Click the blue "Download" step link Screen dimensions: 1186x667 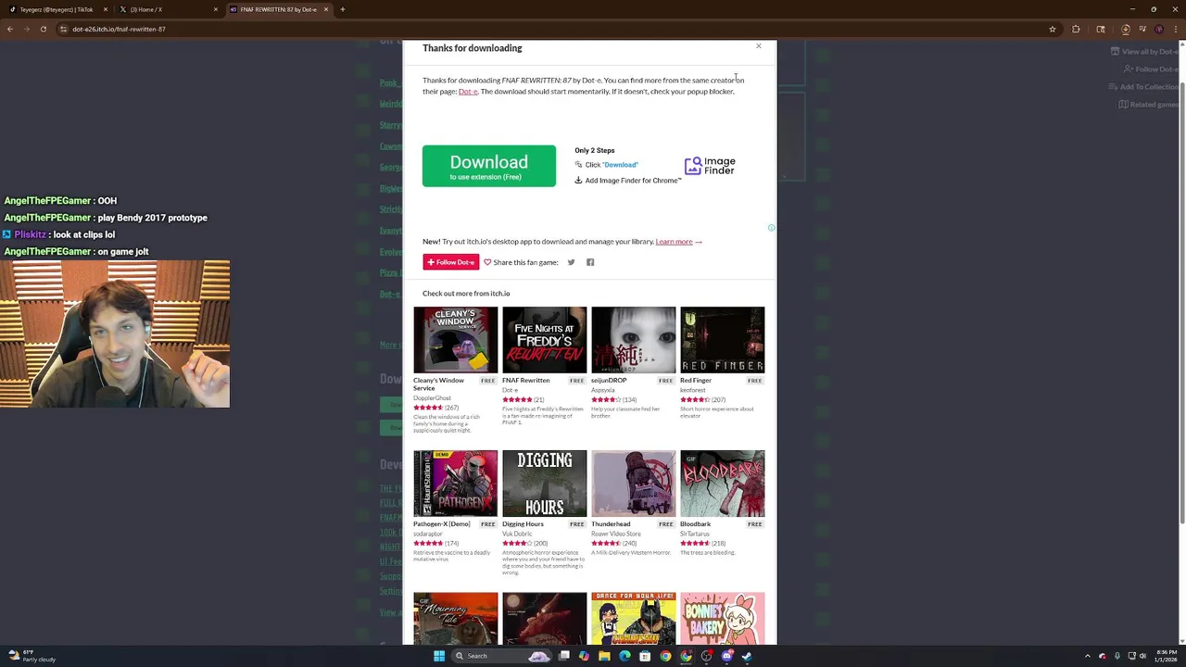pos(620,165)
